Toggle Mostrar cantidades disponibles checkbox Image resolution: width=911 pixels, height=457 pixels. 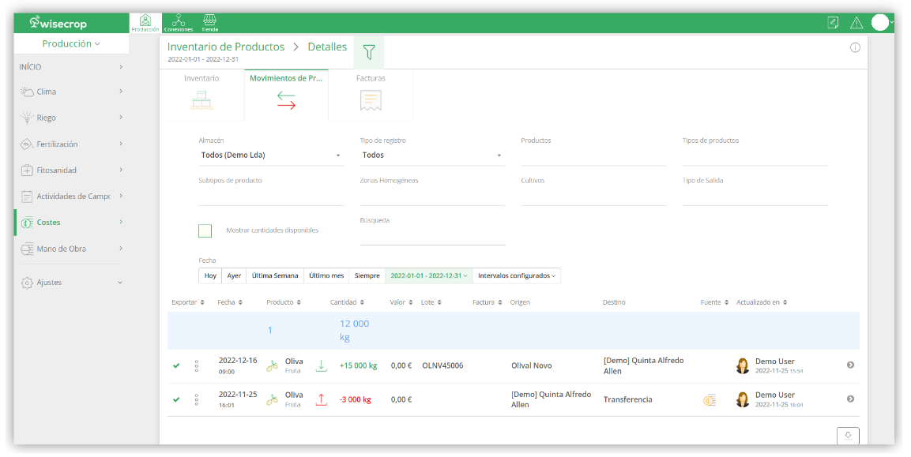[x=205, y=230]
